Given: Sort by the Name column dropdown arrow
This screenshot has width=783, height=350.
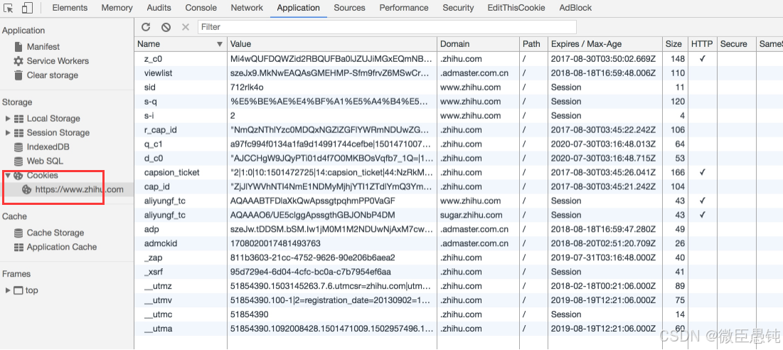Looking at the screenshot, I should (x=219, y=44).
